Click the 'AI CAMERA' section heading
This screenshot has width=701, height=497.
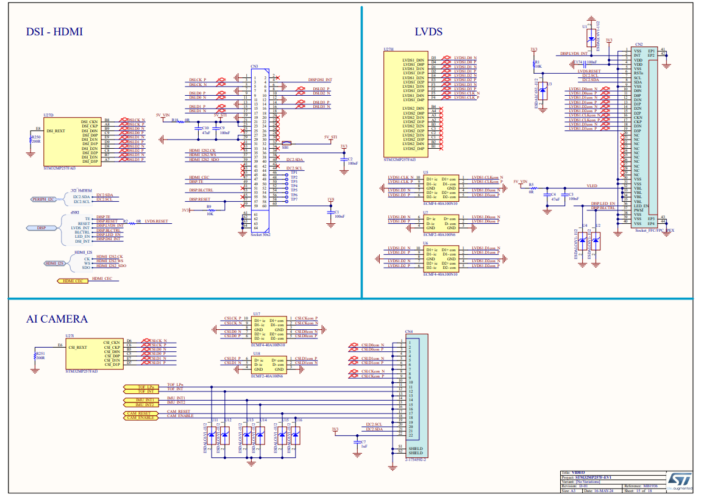(57, 319)
